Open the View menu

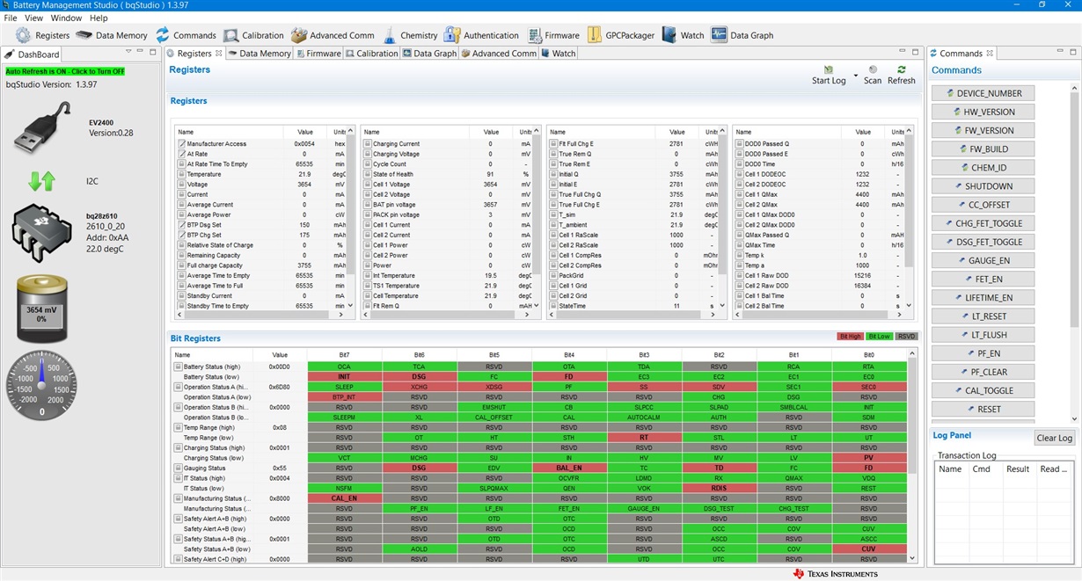pos(33,18)
